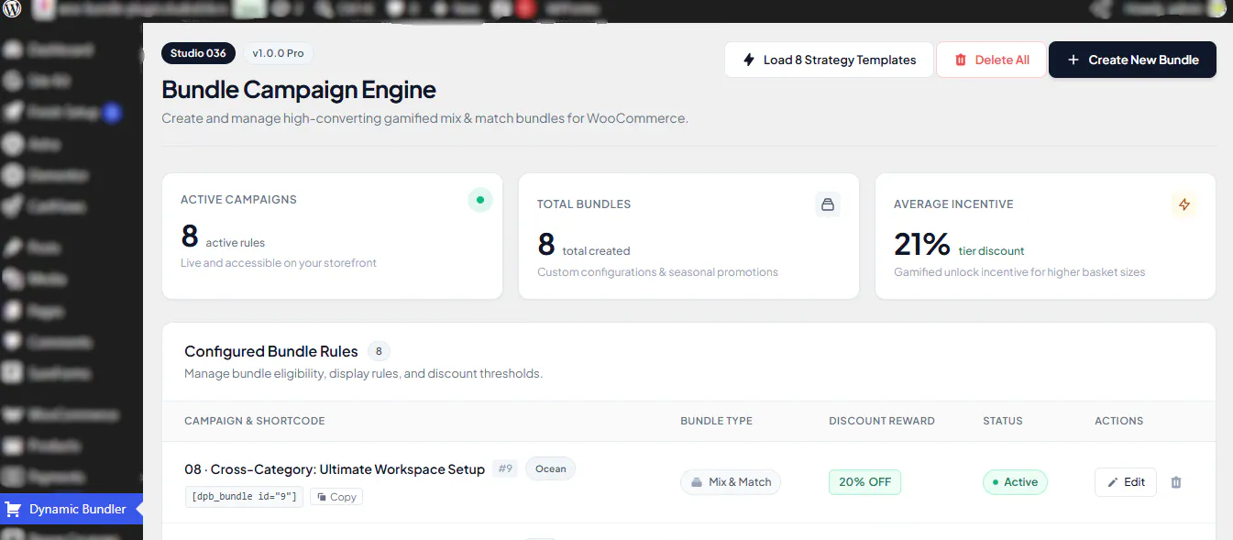Click the WordPress logo in admin bar
The image size is (1233, 540).
click(x=13, y=10)
